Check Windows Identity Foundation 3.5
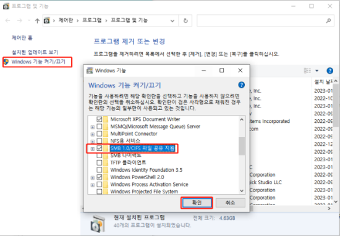 100,170
